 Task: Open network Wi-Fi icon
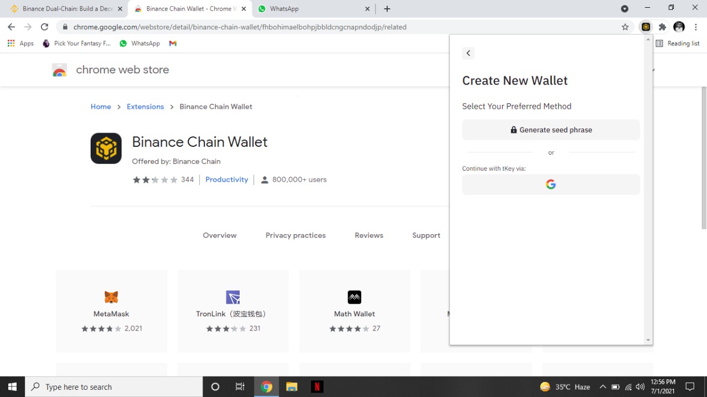(628, 387)
